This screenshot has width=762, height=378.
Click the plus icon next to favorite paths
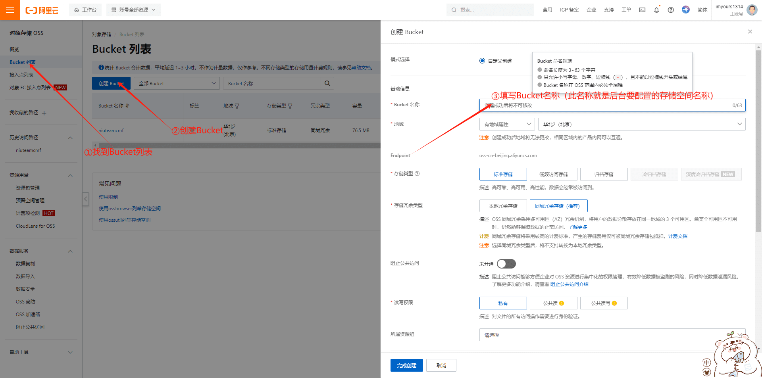[44, 113]
